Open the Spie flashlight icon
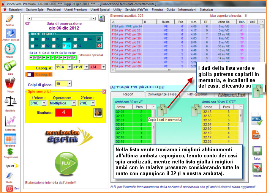 10,66
